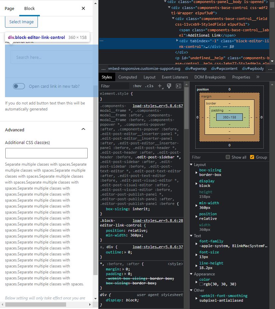The width and height of the screenshot is (275, 309).
Task: Switch to the Computed tab
Action: pyautogui.click(x=128, y=77)
